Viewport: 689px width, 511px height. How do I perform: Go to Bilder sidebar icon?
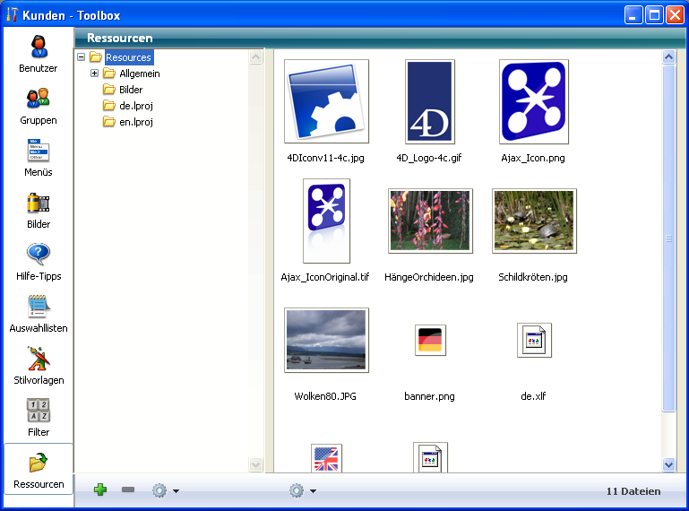[39, 203]
